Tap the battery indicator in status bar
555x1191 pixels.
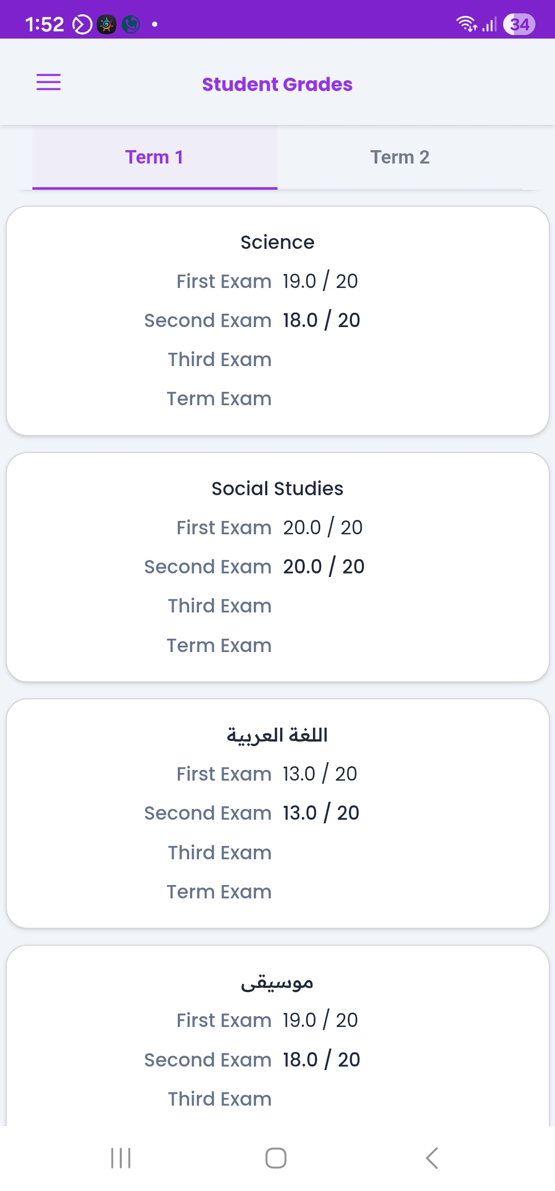519,24
